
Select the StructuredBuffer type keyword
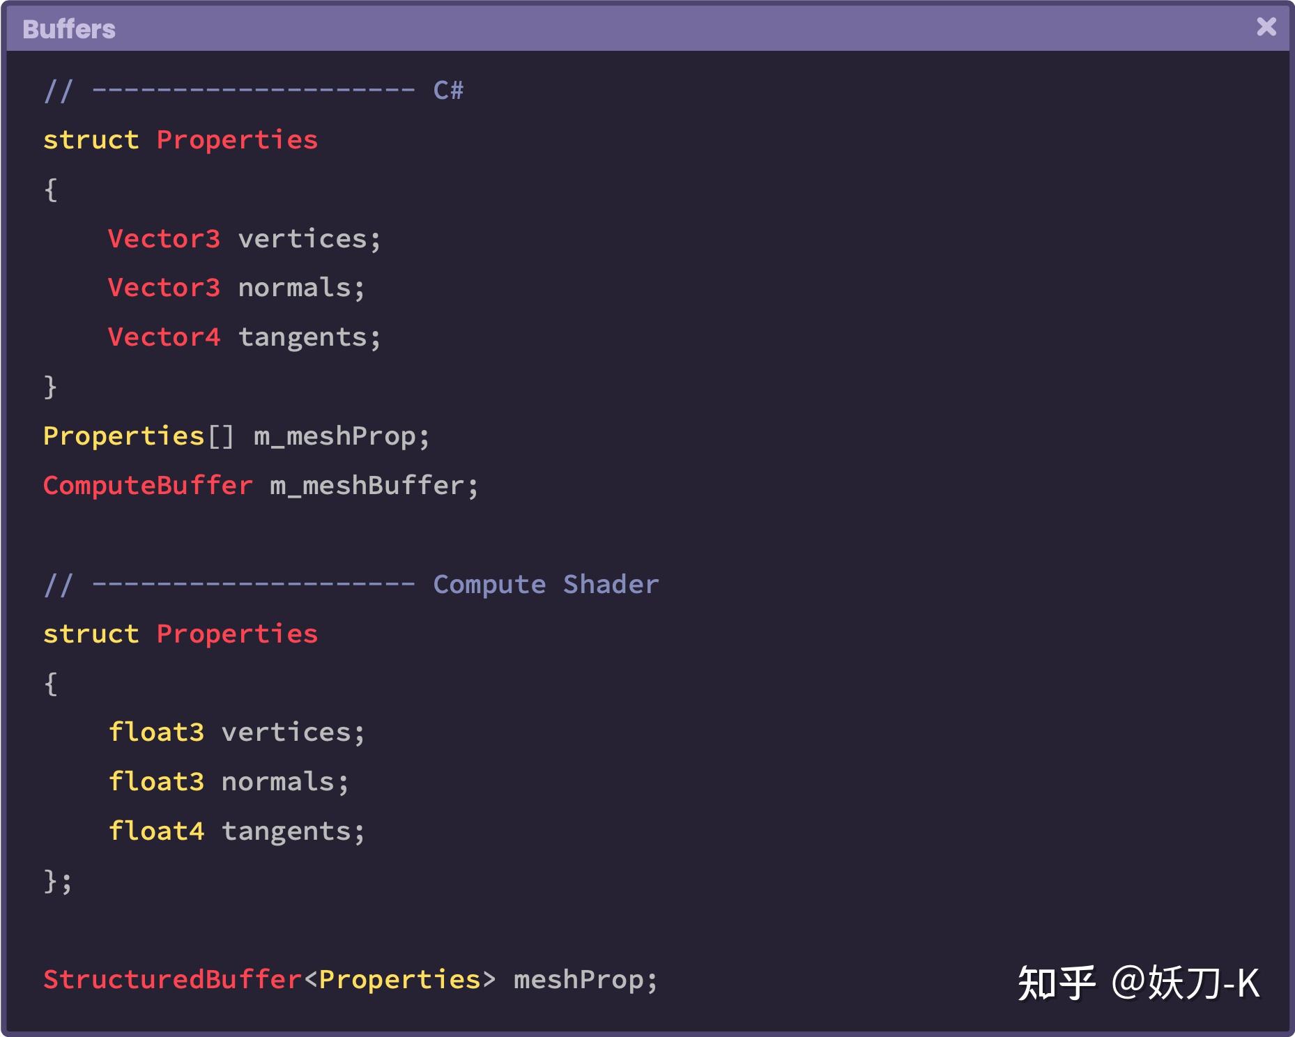(x=173, y=980)
